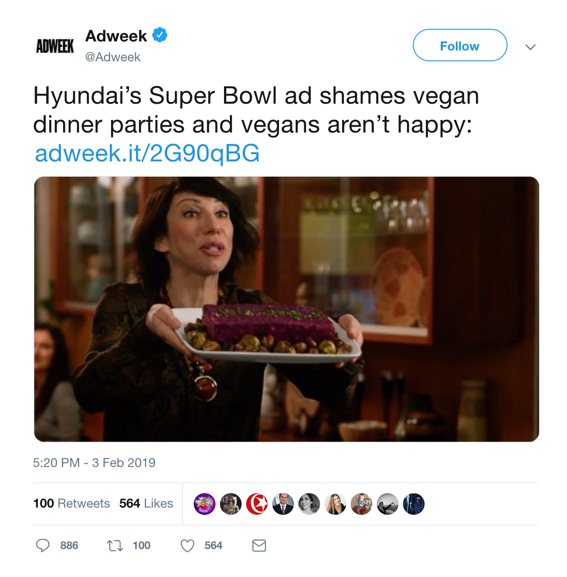Click the man in suit liker avatar

pos(283,504)
